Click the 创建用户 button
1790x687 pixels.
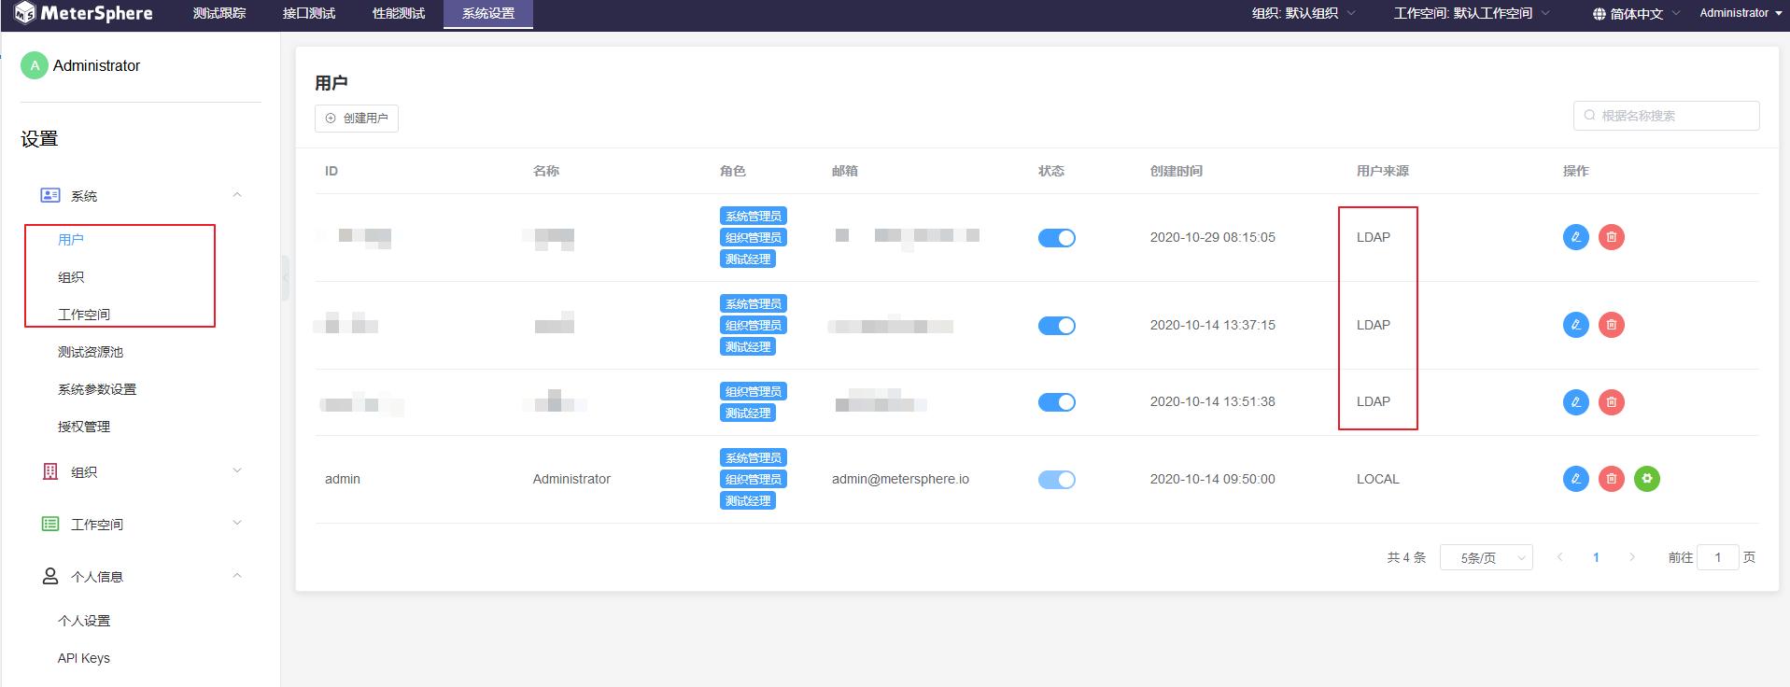pyautogui.click(x=357, y=119)
